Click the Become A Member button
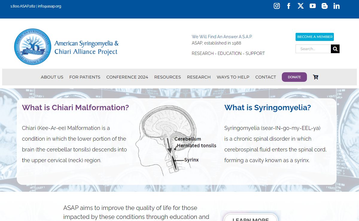 [315, 37]
